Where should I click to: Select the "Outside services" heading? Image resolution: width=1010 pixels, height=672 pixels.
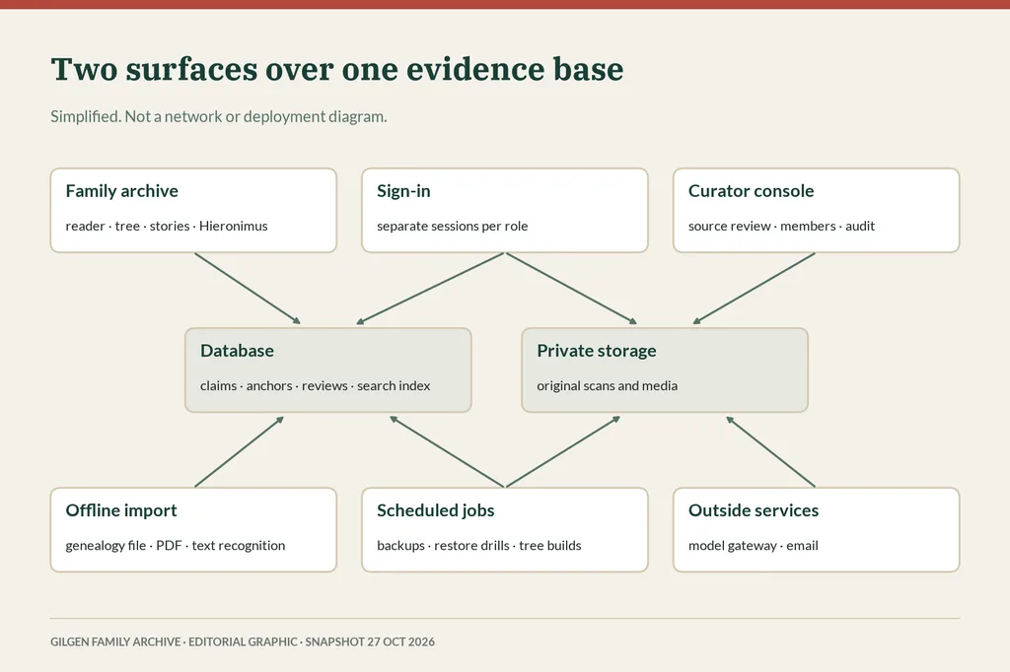tap(753, 509)
